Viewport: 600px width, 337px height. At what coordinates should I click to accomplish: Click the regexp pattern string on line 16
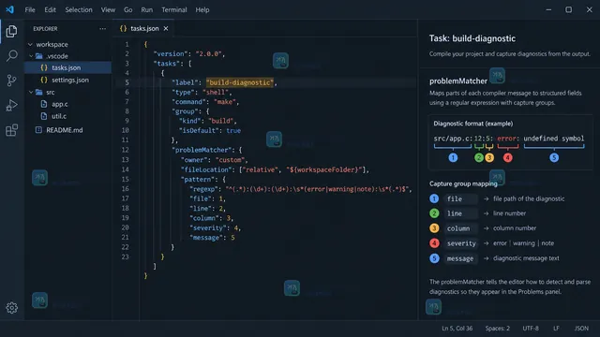[x=317, y=189]
